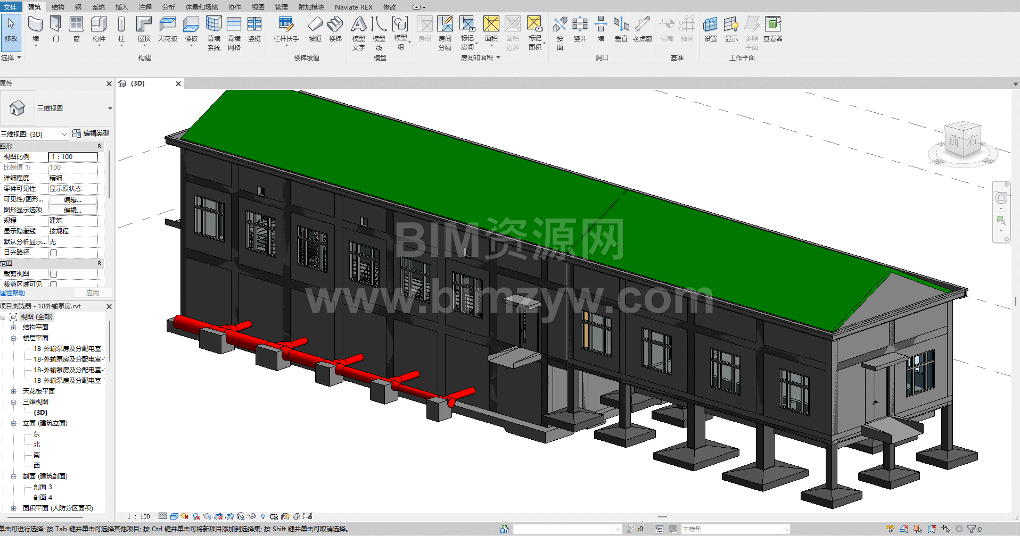
Task: Click the 老虎窗 dormer tool
Action: pos(643,29)
